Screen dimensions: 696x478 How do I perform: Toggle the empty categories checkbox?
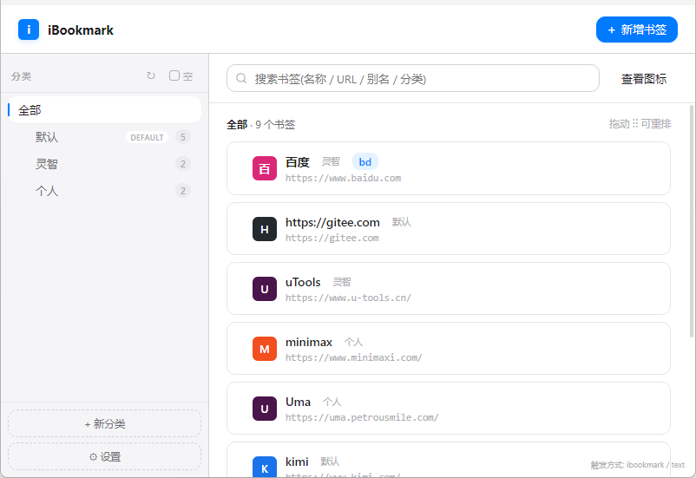click(174, 75)
